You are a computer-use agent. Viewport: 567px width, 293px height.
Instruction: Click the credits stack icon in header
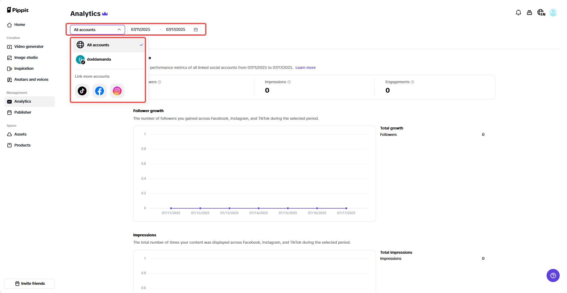coord(530,12)
